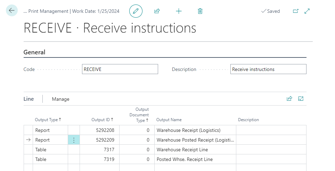Sort by Output Type column header
The height and width of the screenshot is (171, 335).
(x=48, y=120)
